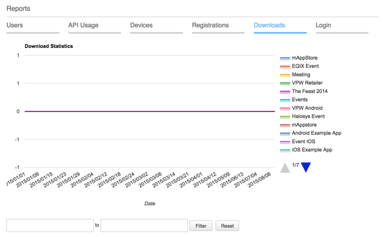Focus the start date input field
Screen dimensions: 383x237
tap(50, 225)
